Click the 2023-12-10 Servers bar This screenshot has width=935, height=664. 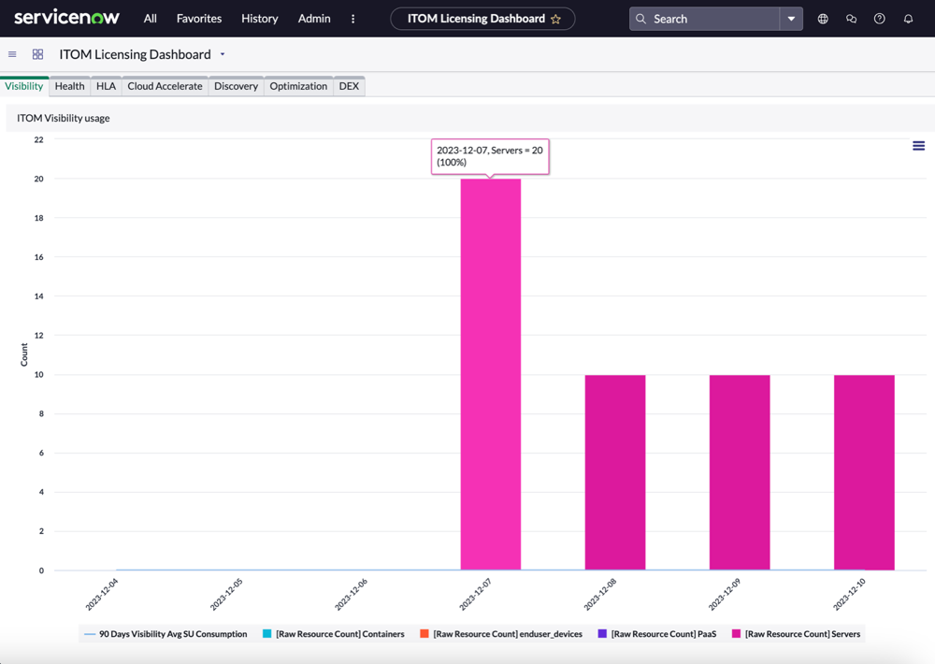coord(864,472)
